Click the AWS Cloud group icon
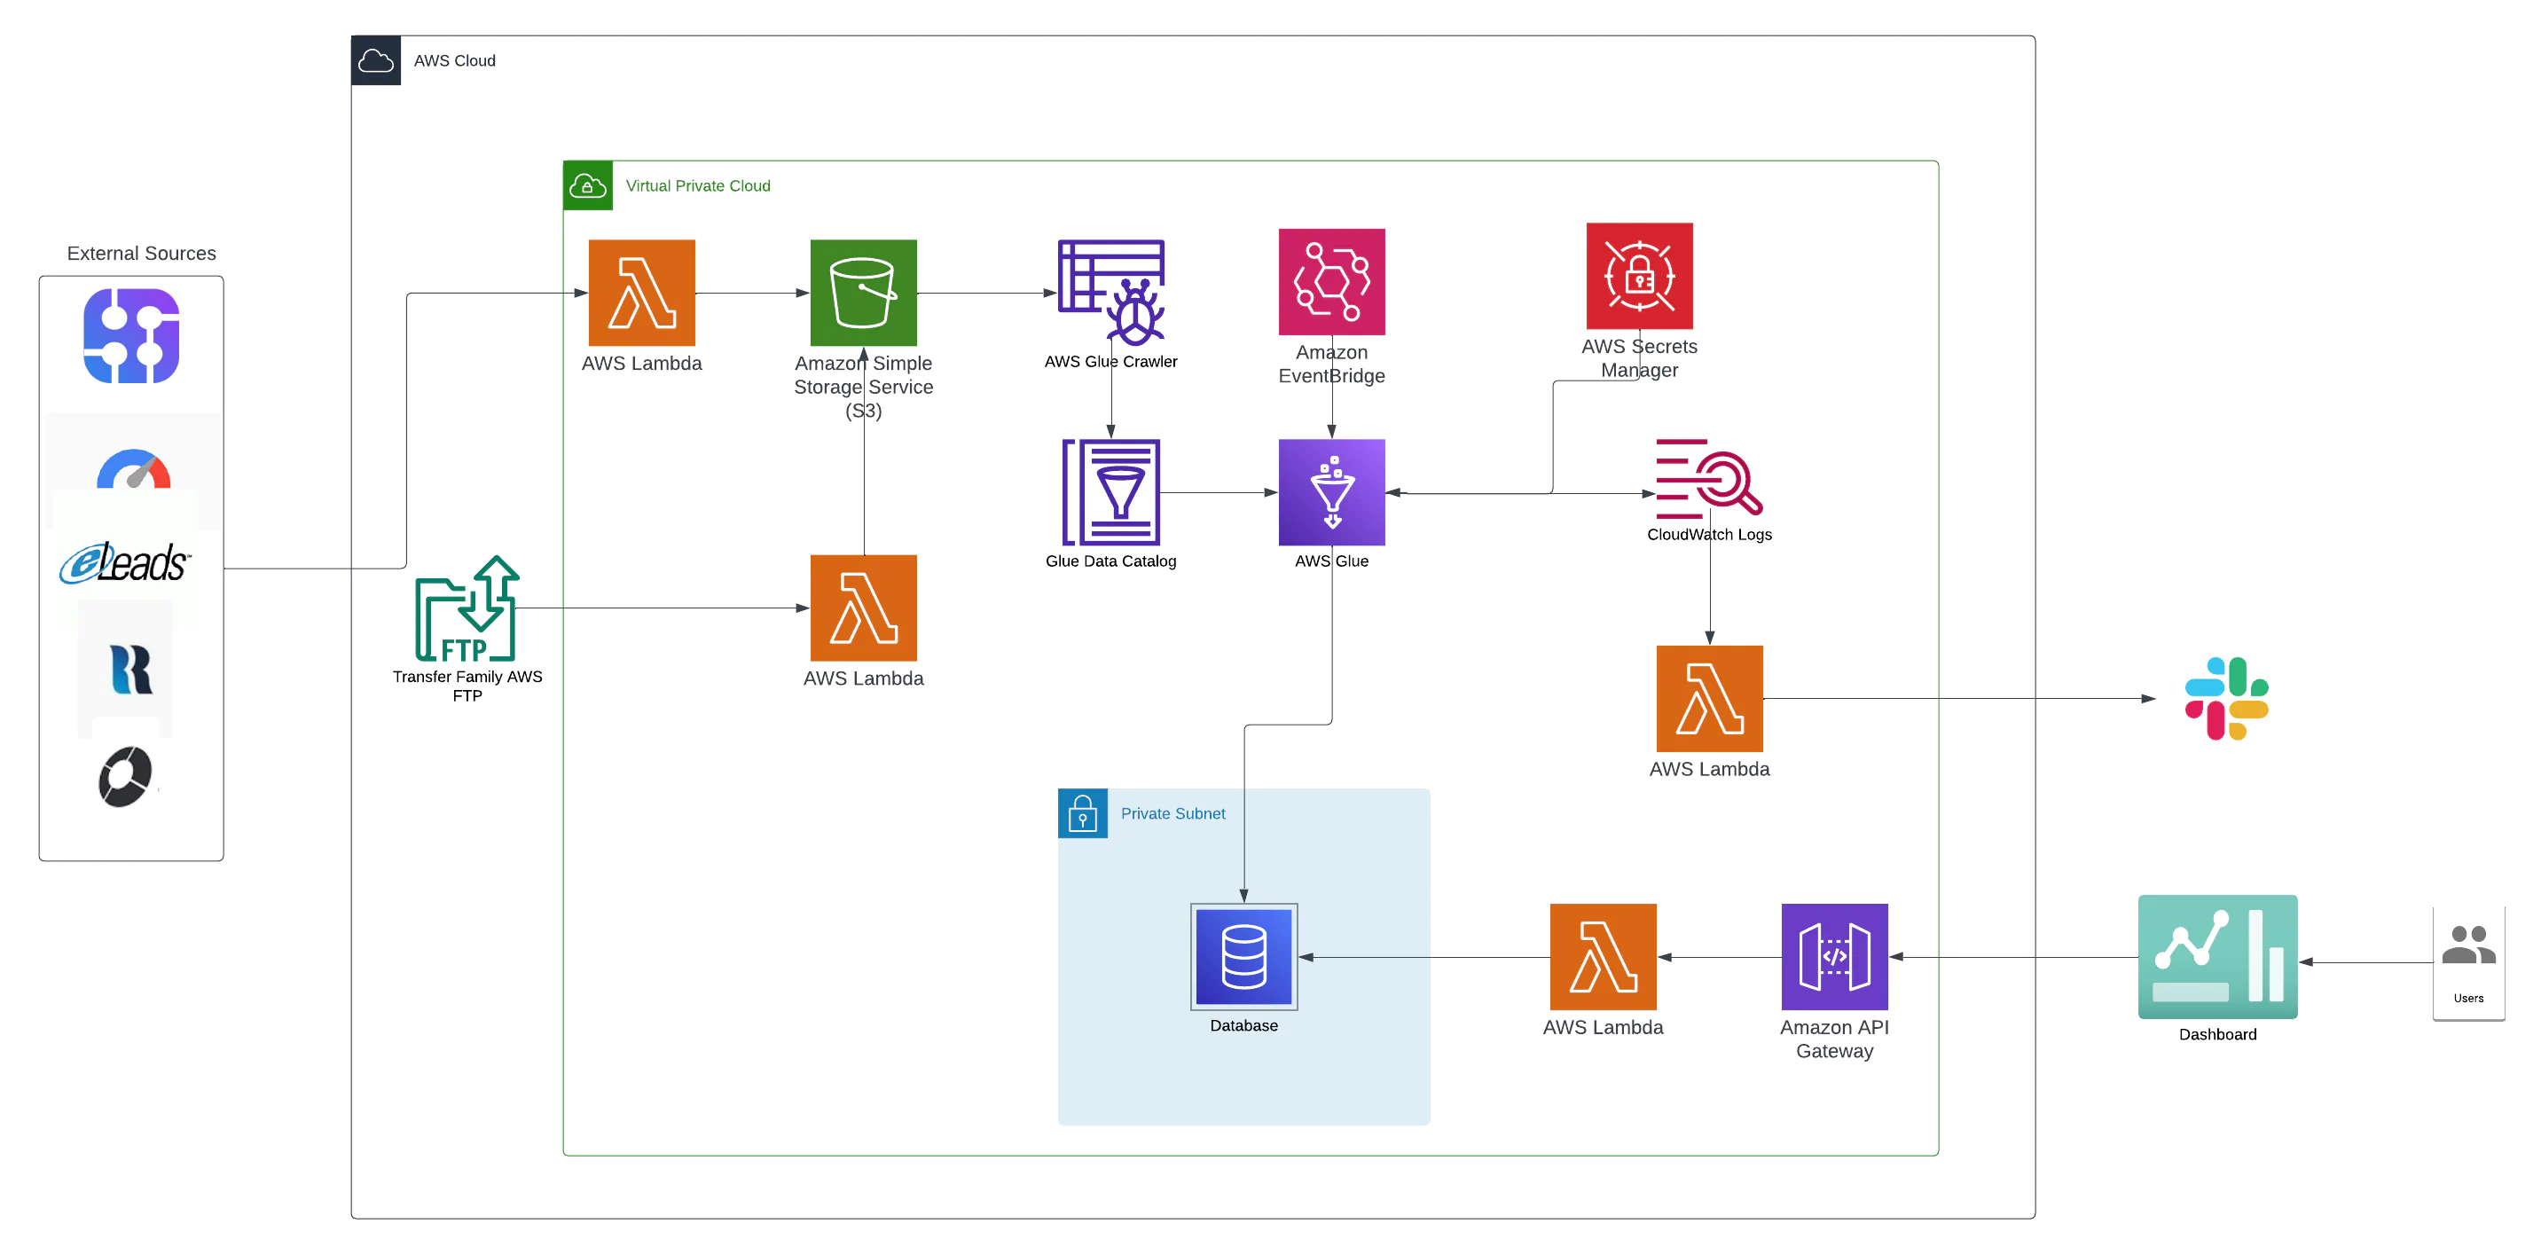Image resolution: width=2541 pixels, height=1255 pixels. 376,61
